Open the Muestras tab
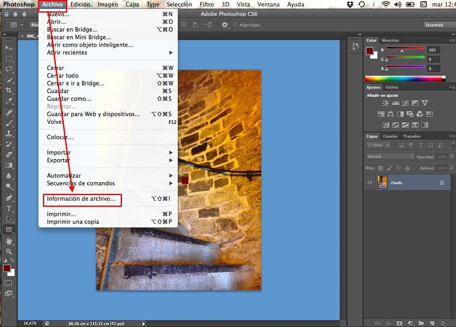456x327 pixels. coord(390,40)
